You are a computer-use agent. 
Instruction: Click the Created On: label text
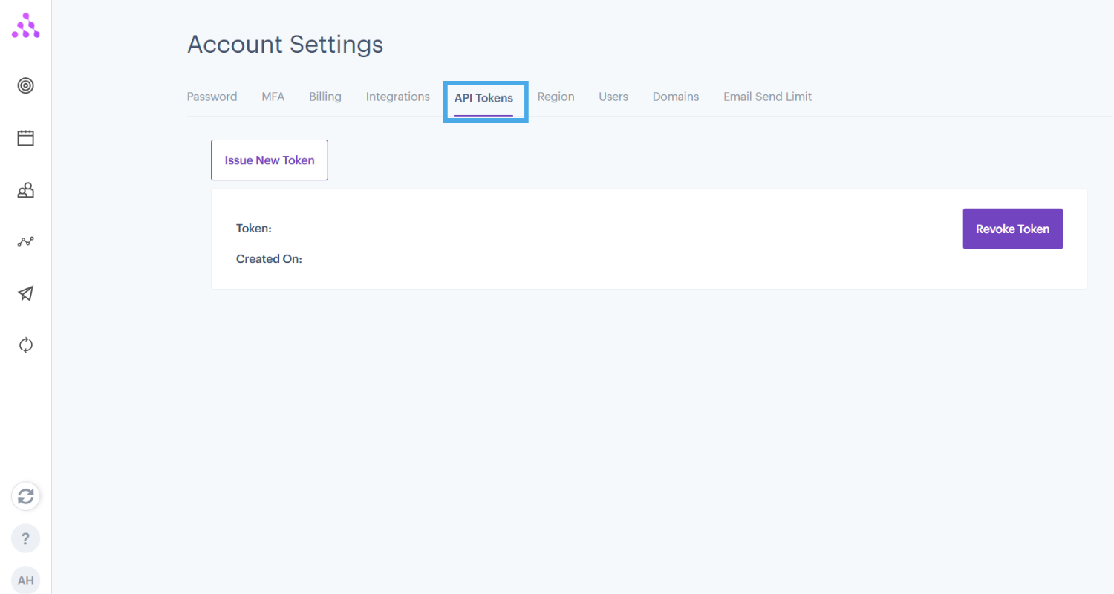coord(269,259)
